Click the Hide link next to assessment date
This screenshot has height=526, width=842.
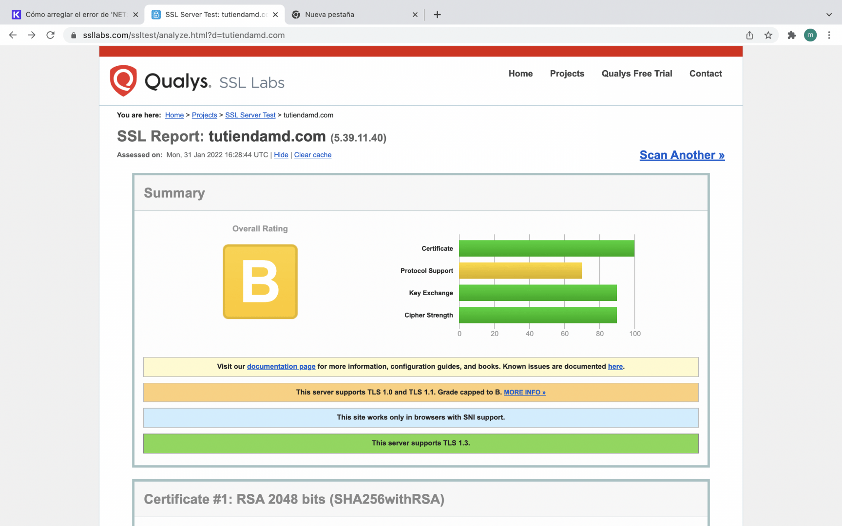point(281,155)
